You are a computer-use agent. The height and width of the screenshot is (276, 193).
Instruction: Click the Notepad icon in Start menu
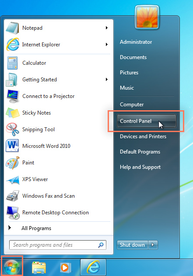coord(12,28)
